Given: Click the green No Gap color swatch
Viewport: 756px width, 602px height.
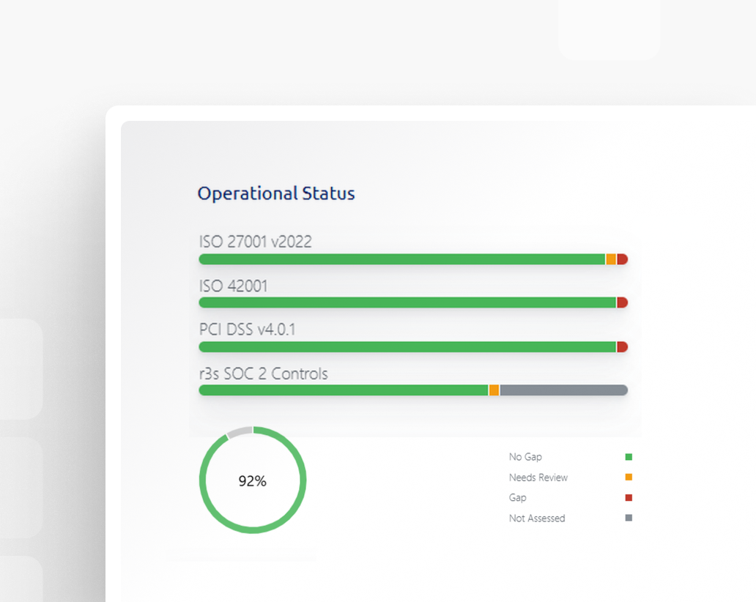Looking at the screenshot, I should tap(629, 457).
